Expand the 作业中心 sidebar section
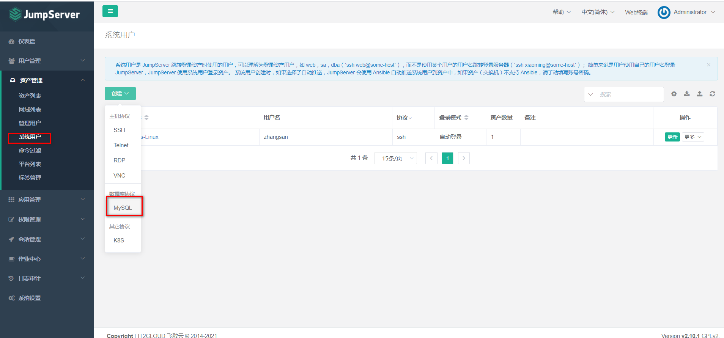Screen dimensions: 724x338 pos(83,259)
